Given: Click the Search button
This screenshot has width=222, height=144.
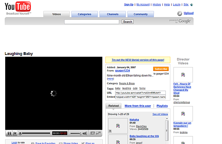Looking at the screenshot, I should 127,22.
